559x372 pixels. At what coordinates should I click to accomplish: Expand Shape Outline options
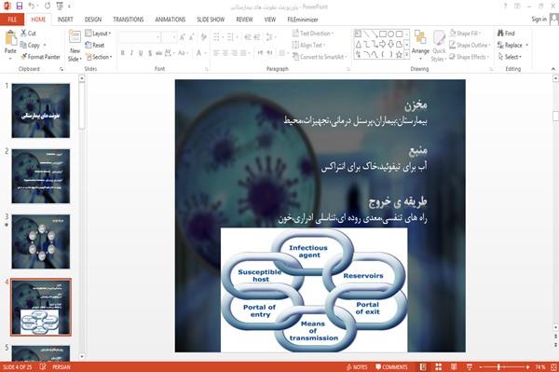[x=470, y=45]
